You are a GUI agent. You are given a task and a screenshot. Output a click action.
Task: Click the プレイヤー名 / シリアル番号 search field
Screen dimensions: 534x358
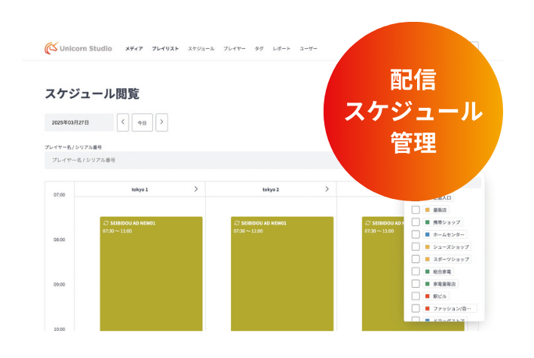192,160
